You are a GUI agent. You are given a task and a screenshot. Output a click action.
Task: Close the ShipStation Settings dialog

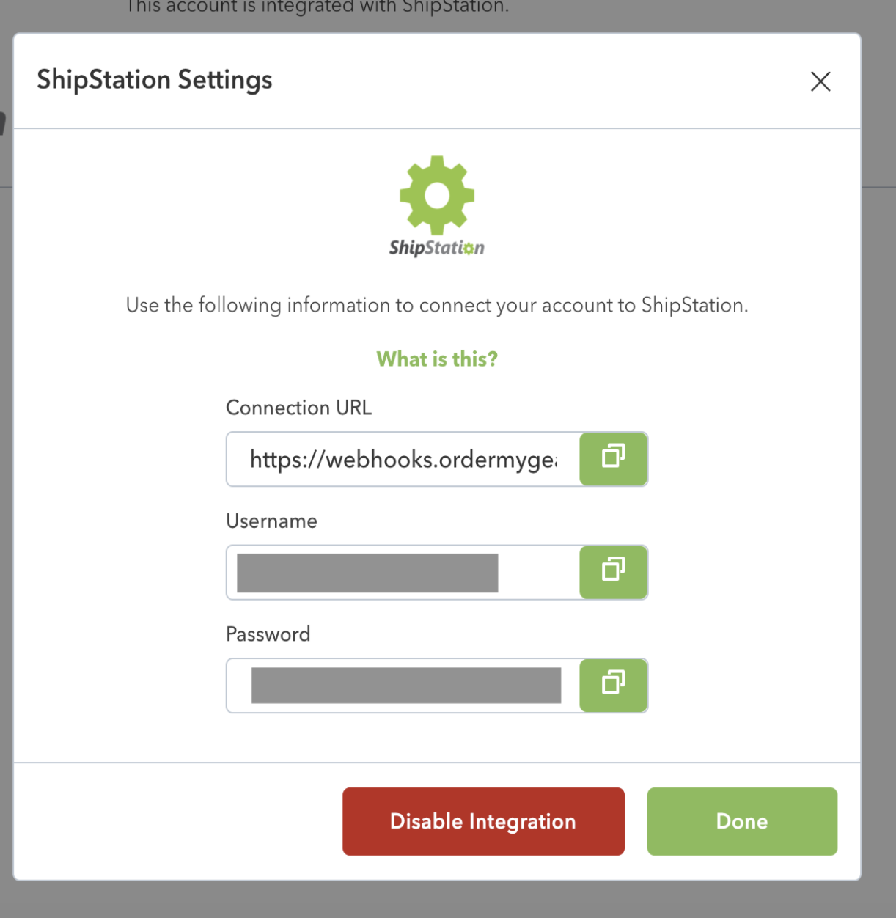820,81
